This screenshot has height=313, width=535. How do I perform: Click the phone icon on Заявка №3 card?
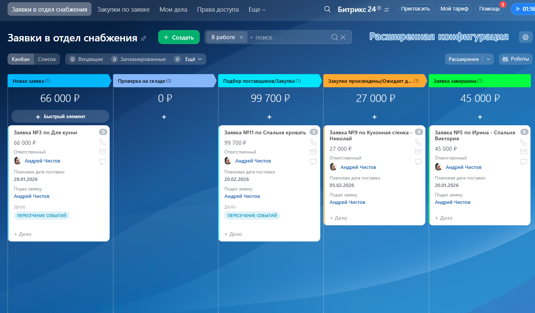coord(102,142)
